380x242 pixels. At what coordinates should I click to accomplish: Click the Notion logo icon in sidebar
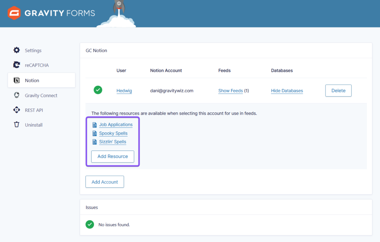(16, 80)
